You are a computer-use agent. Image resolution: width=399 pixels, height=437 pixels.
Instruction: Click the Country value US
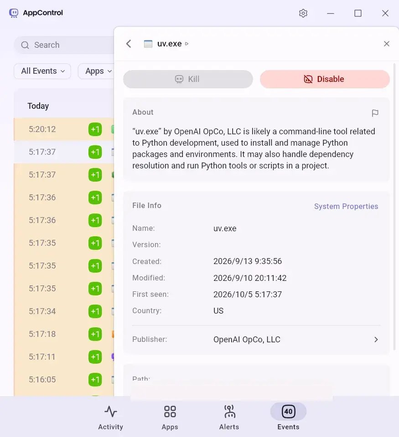pyautogui.click(x=218, y=311)
